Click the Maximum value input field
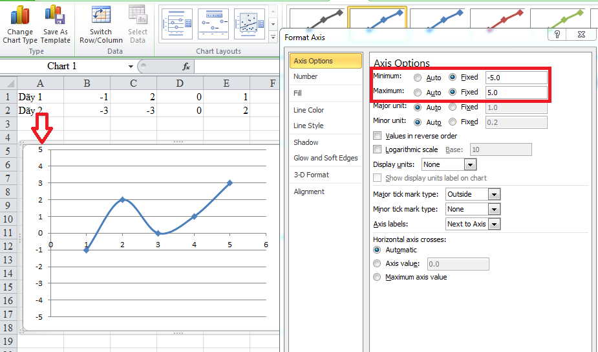 (x=516, y=93)
